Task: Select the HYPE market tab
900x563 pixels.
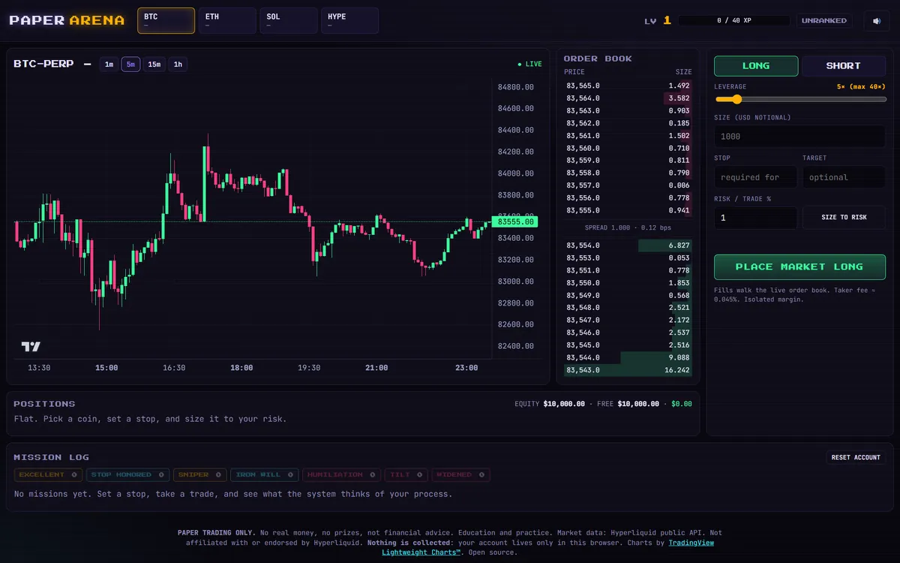Action: click(x=349, y=20)
